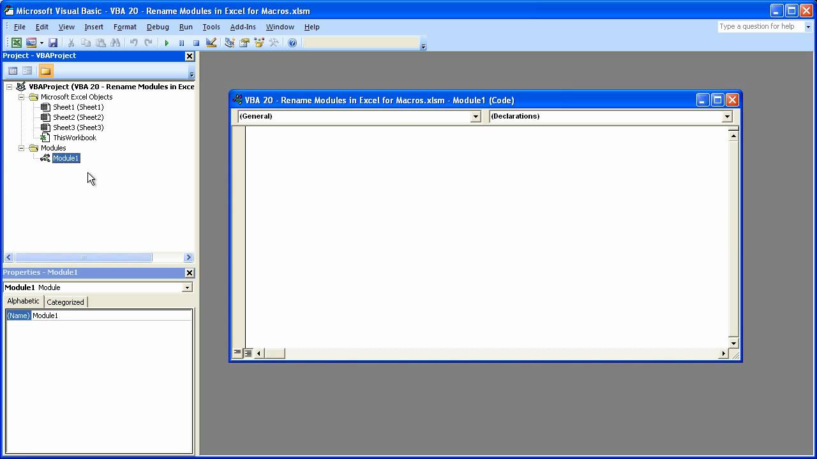Open the (Declarations) procedure dropdown
The height and width of the screenshot is (459, 817).
click(x=726, y=117)
